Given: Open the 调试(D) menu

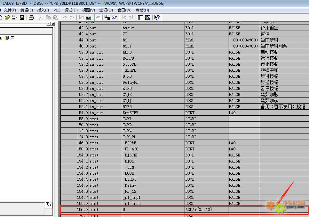Looking at the screenshot, I should click(71, 10).
